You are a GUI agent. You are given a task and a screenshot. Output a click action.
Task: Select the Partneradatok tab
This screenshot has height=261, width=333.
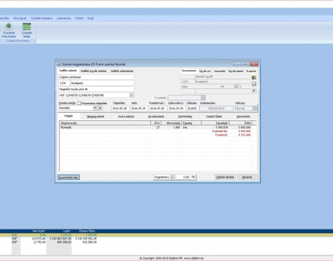[189, 71]
